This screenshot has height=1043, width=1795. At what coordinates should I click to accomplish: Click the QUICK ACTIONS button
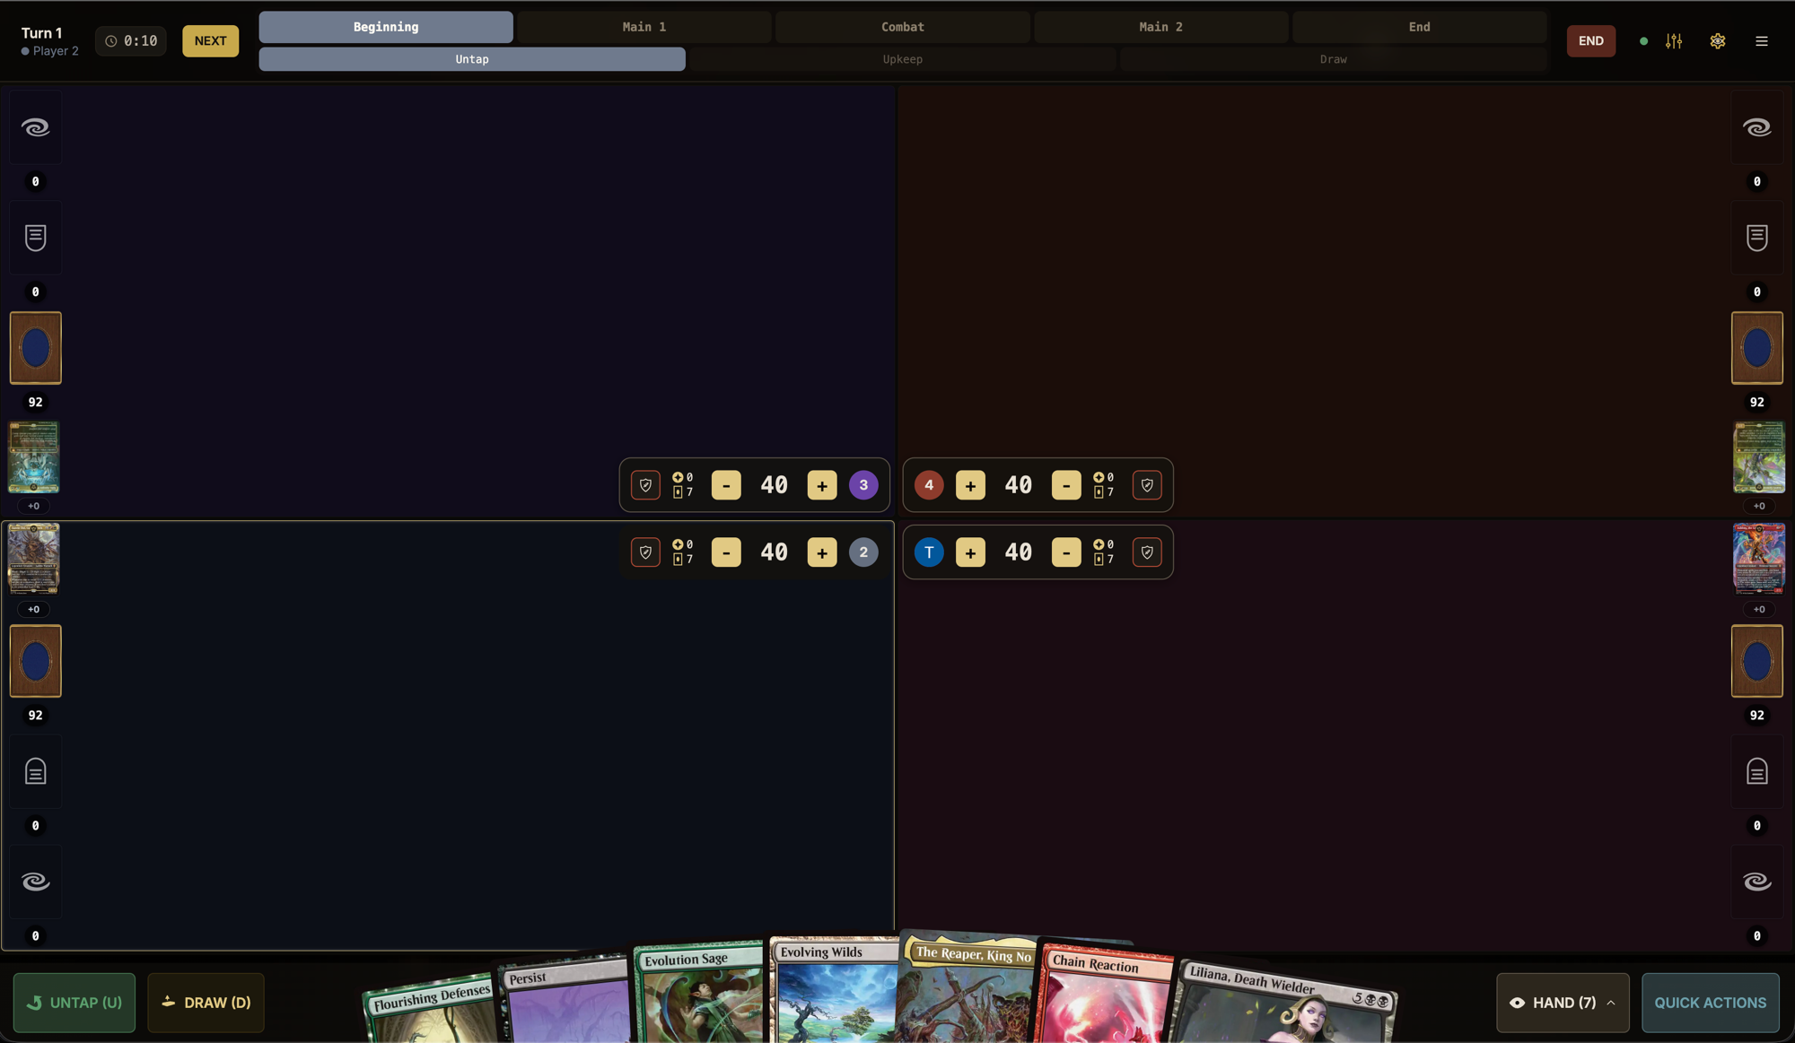pos(1710,1003)
